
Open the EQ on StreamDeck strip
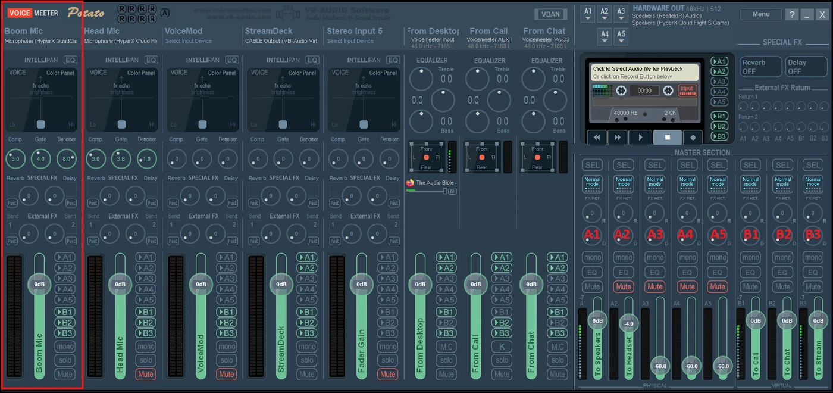tap(312, 60)
